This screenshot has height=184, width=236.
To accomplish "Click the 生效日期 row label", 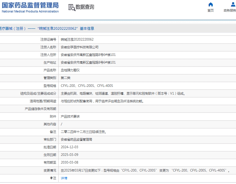I will (50, 155).
